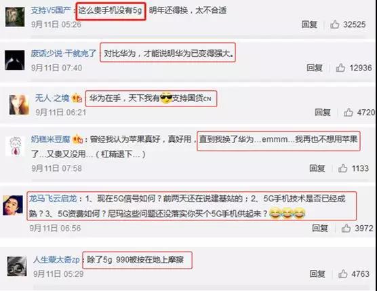Like the 龙马飞云启龙 comment with 3972 likes

tap(346, 228)
